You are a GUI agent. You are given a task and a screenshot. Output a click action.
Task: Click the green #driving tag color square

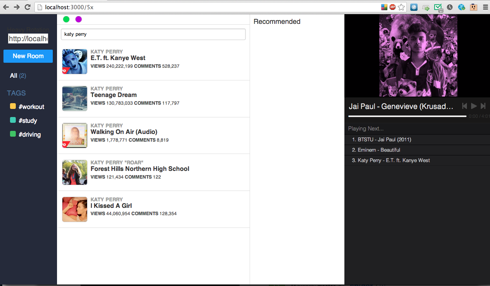click(x=13, y=134)
